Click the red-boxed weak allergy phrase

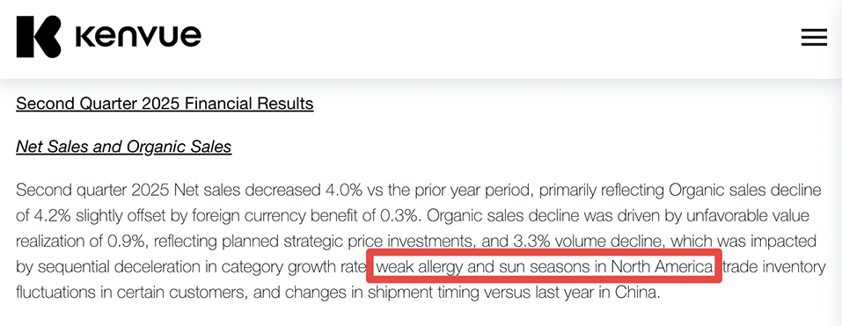545,266
